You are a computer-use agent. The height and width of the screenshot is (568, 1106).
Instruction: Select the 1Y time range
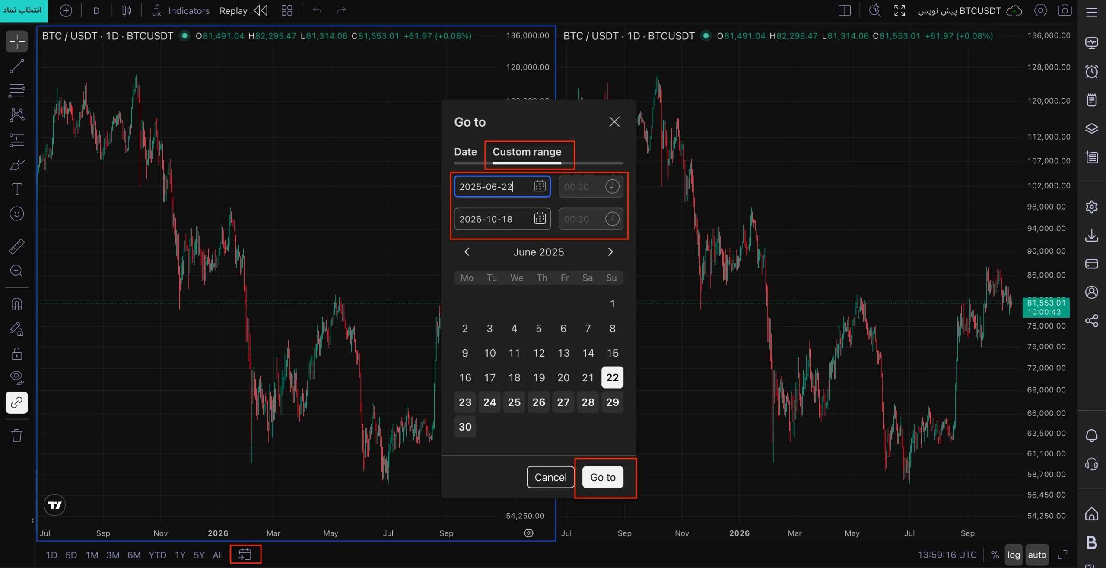[180, 555]
